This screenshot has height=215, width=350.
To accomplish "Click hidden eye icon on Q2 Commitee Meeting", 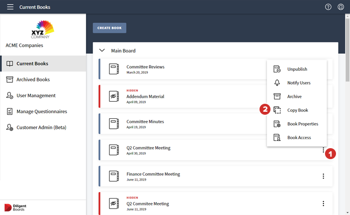I will pyautogui.click(x=114, y=203).
